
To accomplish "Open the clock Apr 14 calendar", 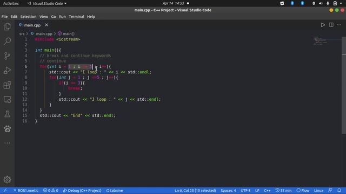I will (173, 3).
